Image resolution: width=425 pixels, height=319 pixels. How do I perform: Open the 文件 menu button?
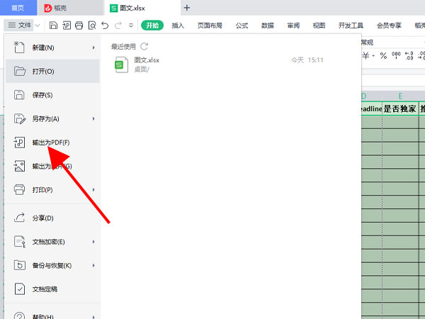point(19,26)
